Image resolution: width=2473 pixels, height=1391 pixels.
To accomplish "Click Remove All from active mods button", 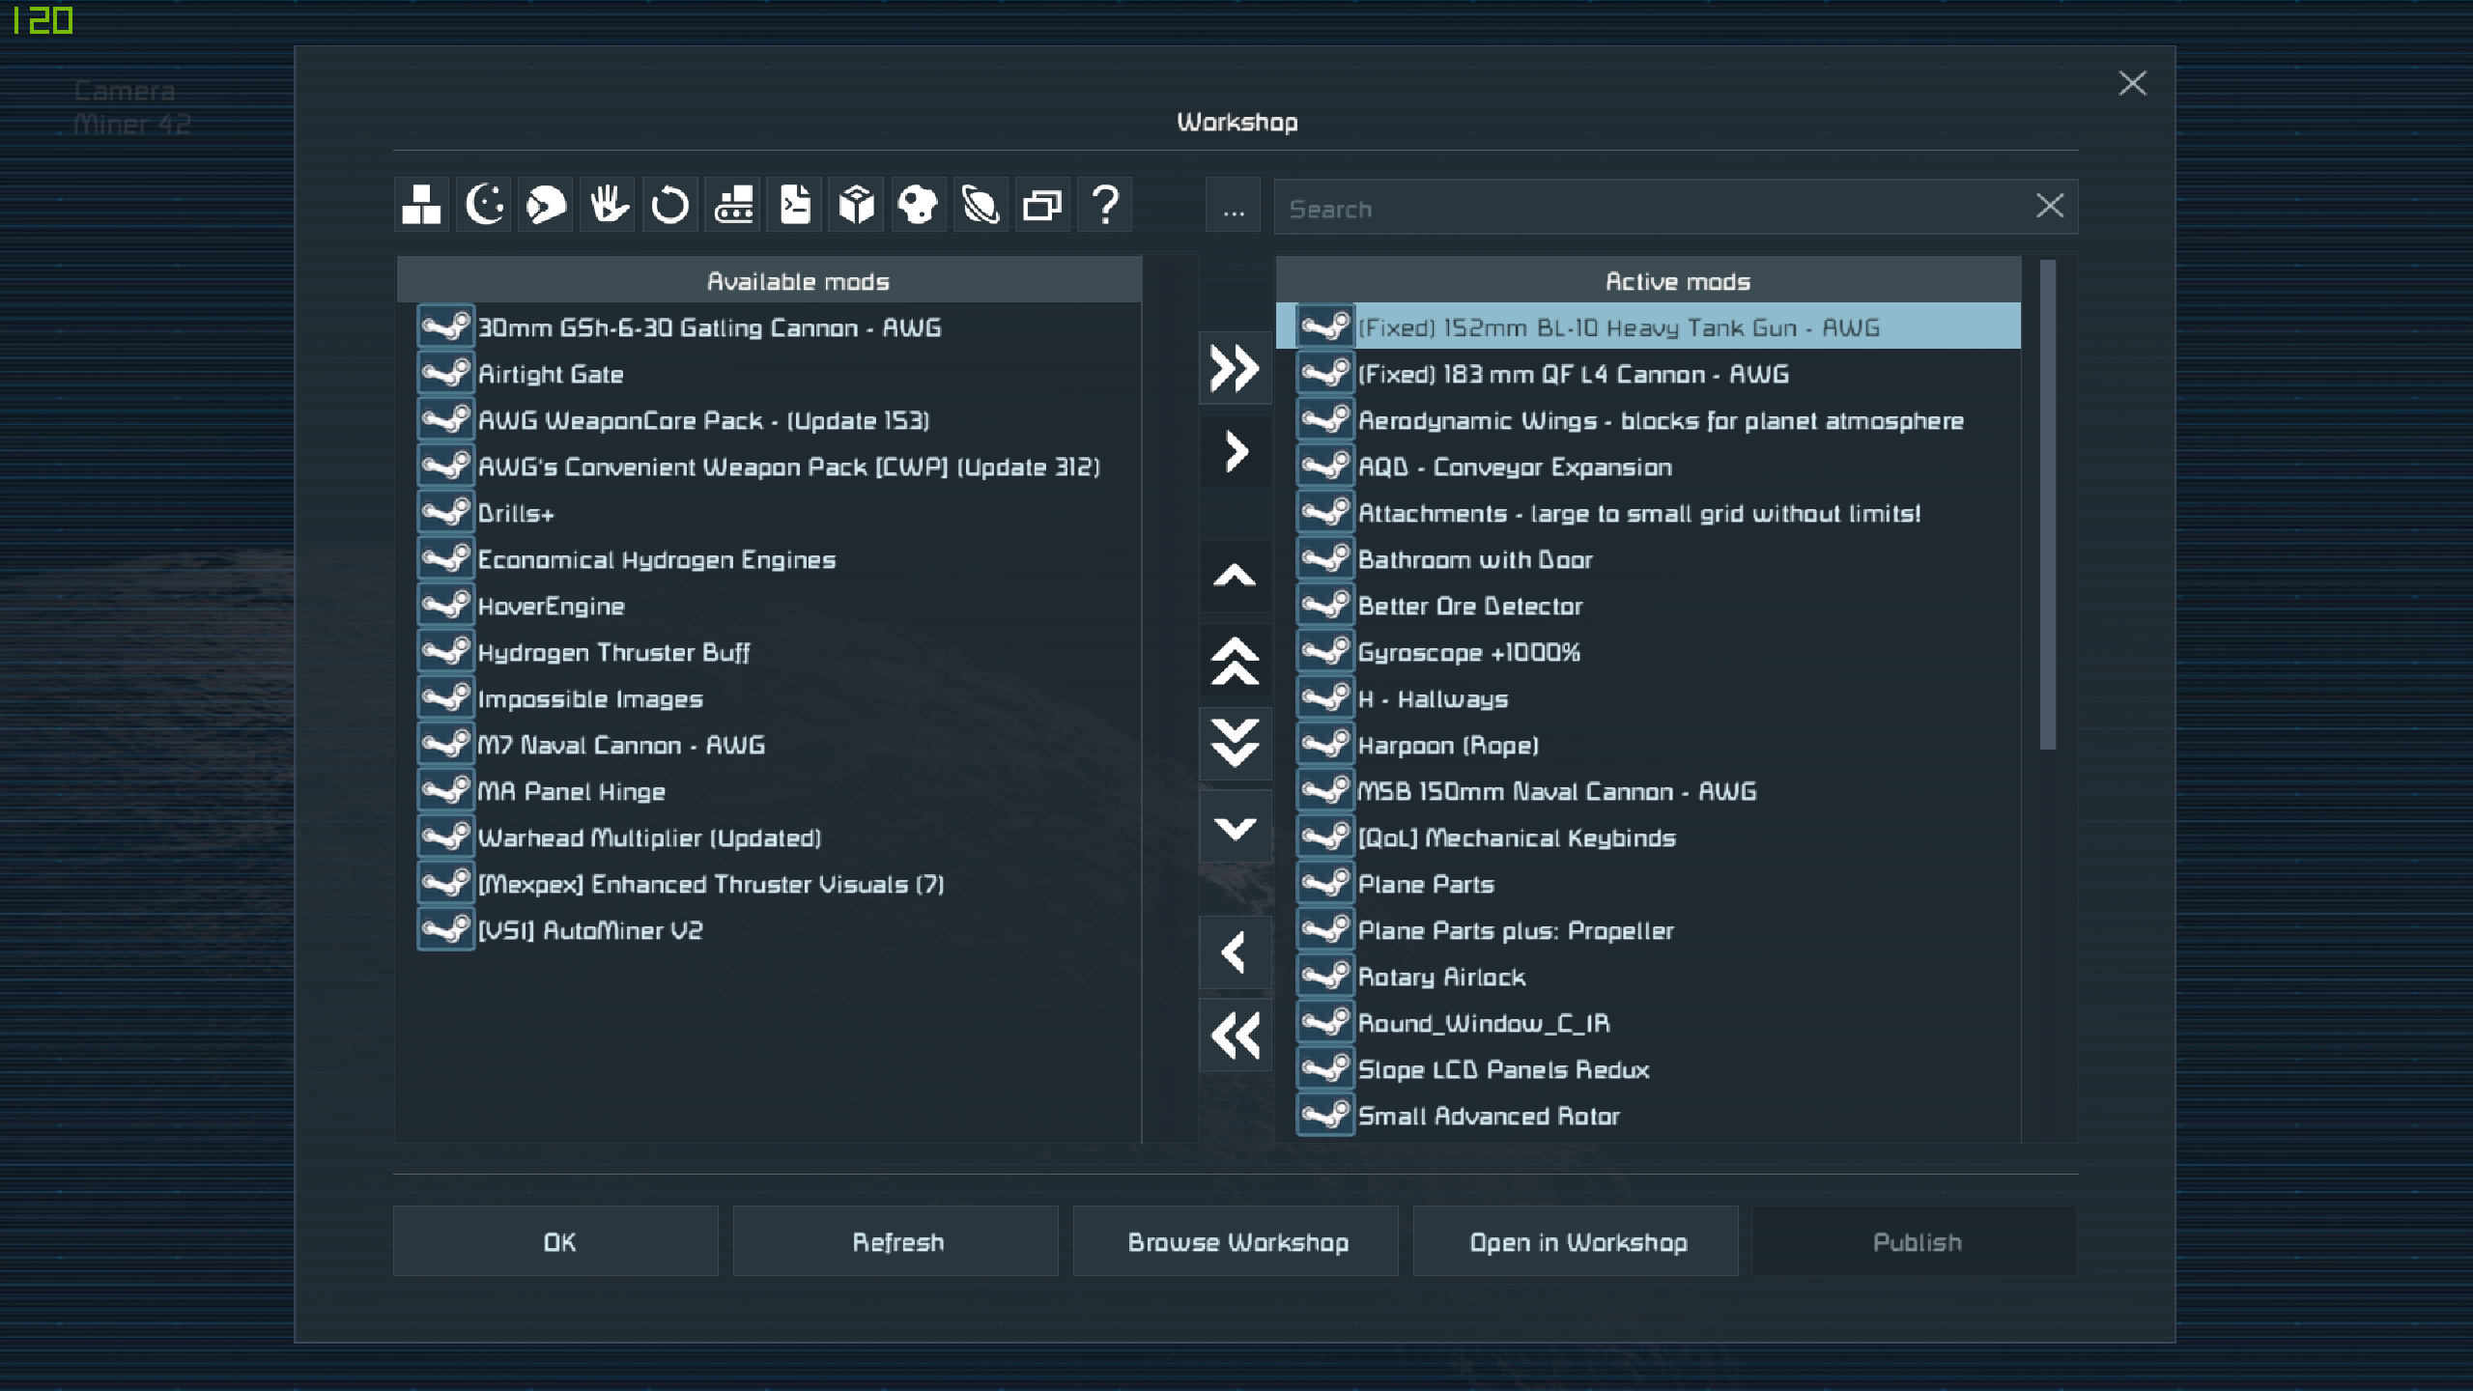I will 1235,1036.
